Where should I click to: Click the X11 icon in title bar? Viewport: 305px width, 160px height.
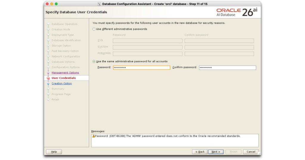tap(99, 4)
